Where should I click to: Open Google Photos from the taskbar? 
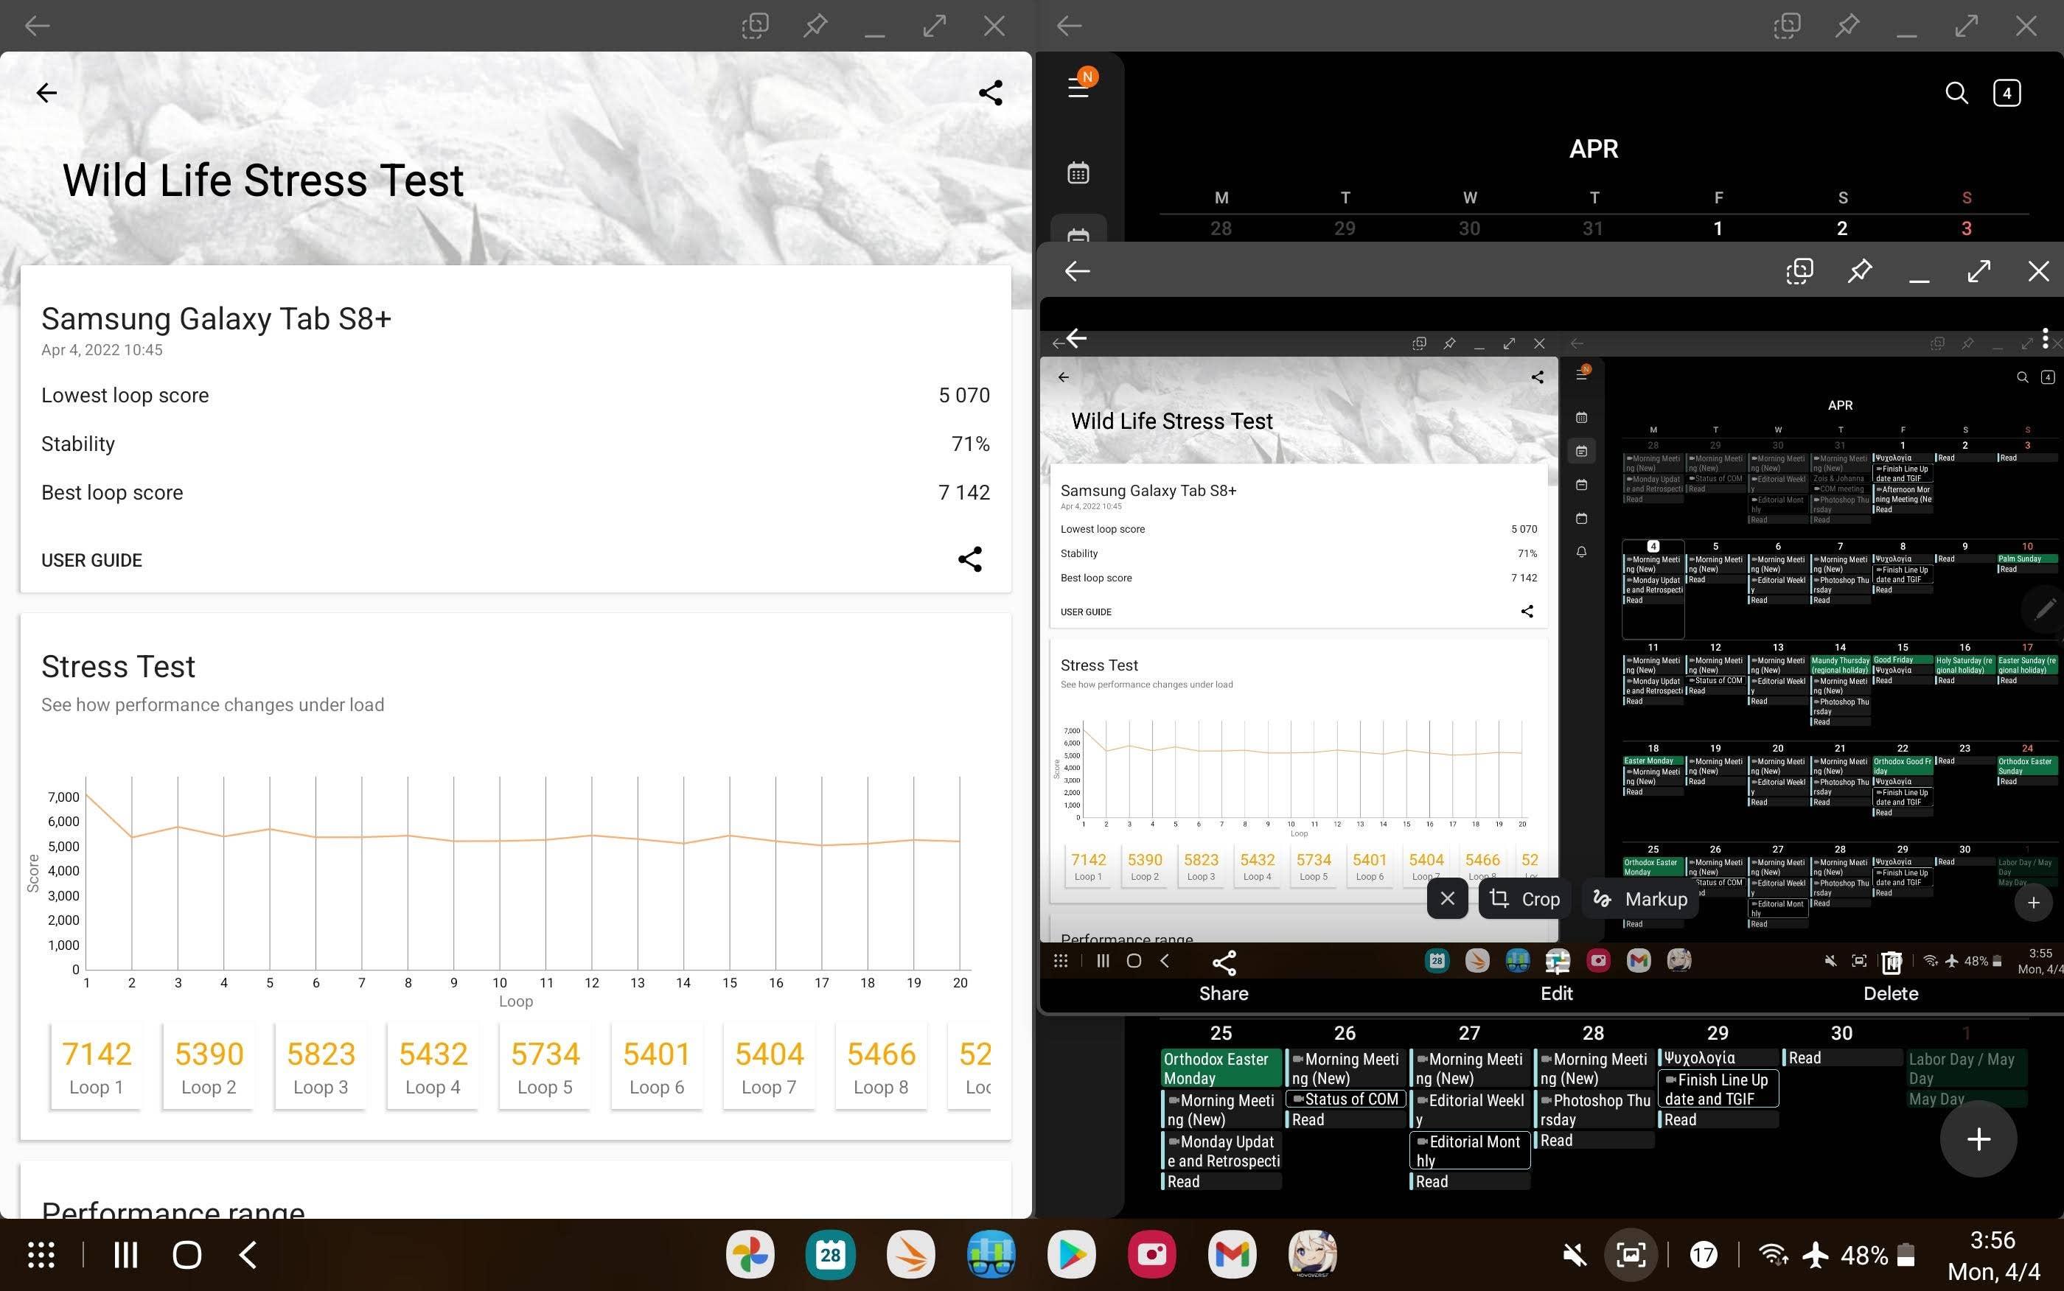(750, 1254)
